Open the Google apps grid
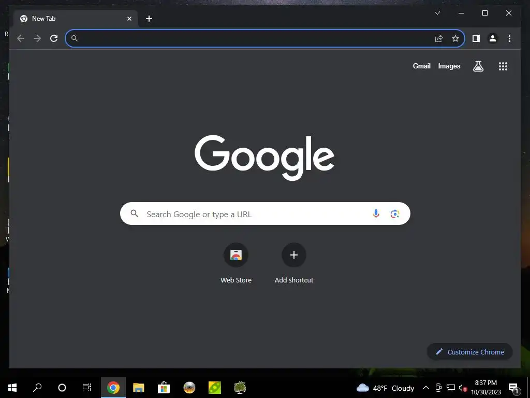530x398 pixels. 503,66
